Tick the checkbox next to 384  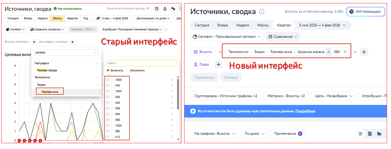(113, 114)
